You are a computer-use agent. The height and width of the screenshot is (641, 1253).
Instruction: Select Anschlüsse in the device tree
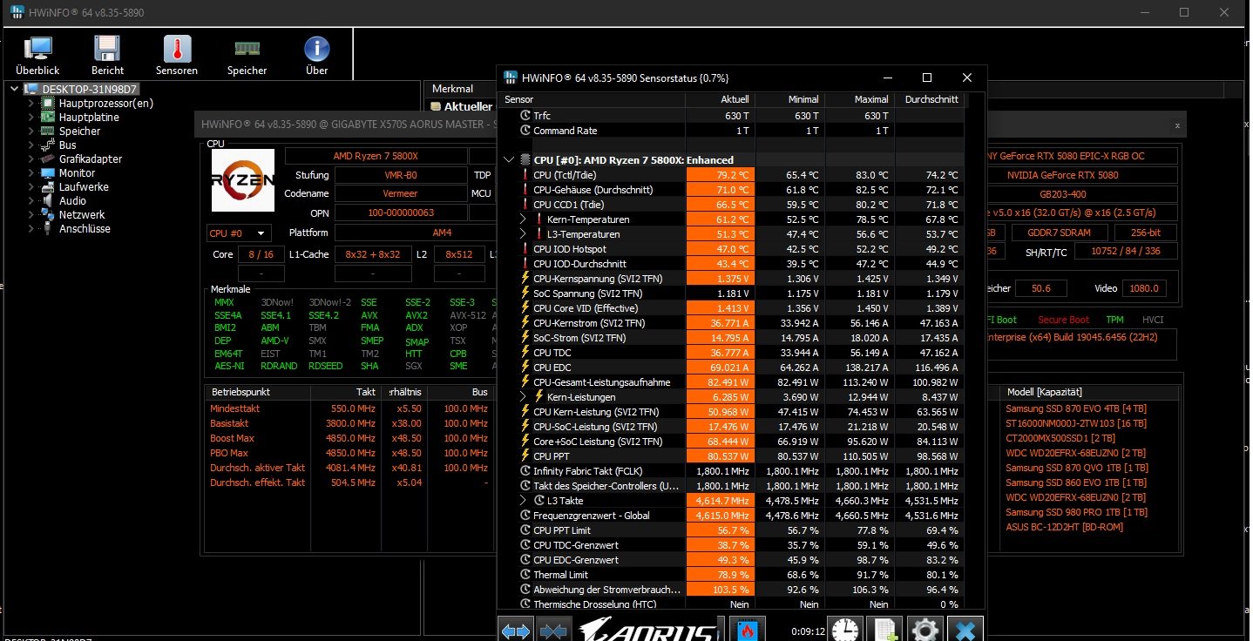(85, 228)
